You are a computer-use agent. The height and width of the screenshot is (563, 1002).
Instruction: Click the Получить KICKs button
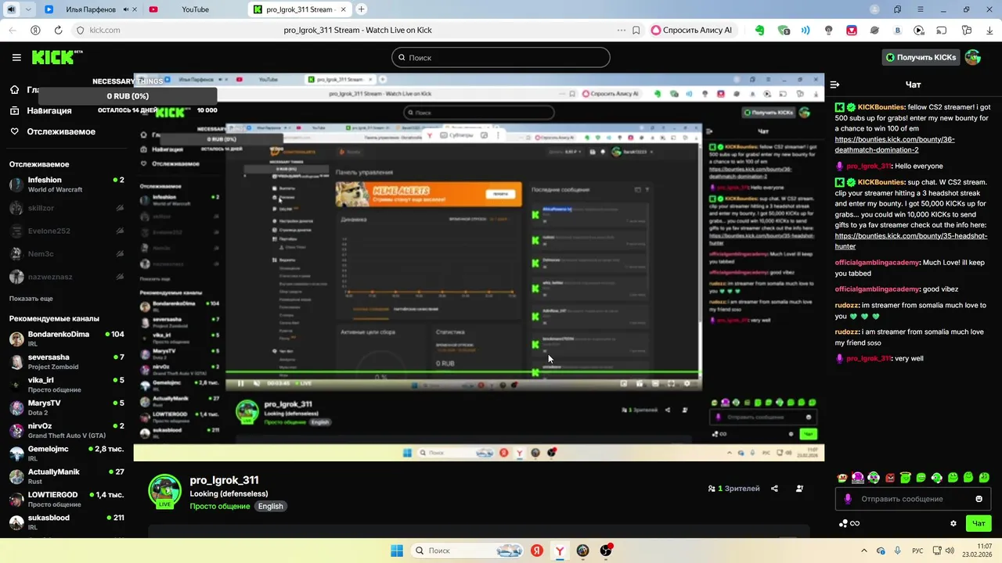click(x=921, y=57)
